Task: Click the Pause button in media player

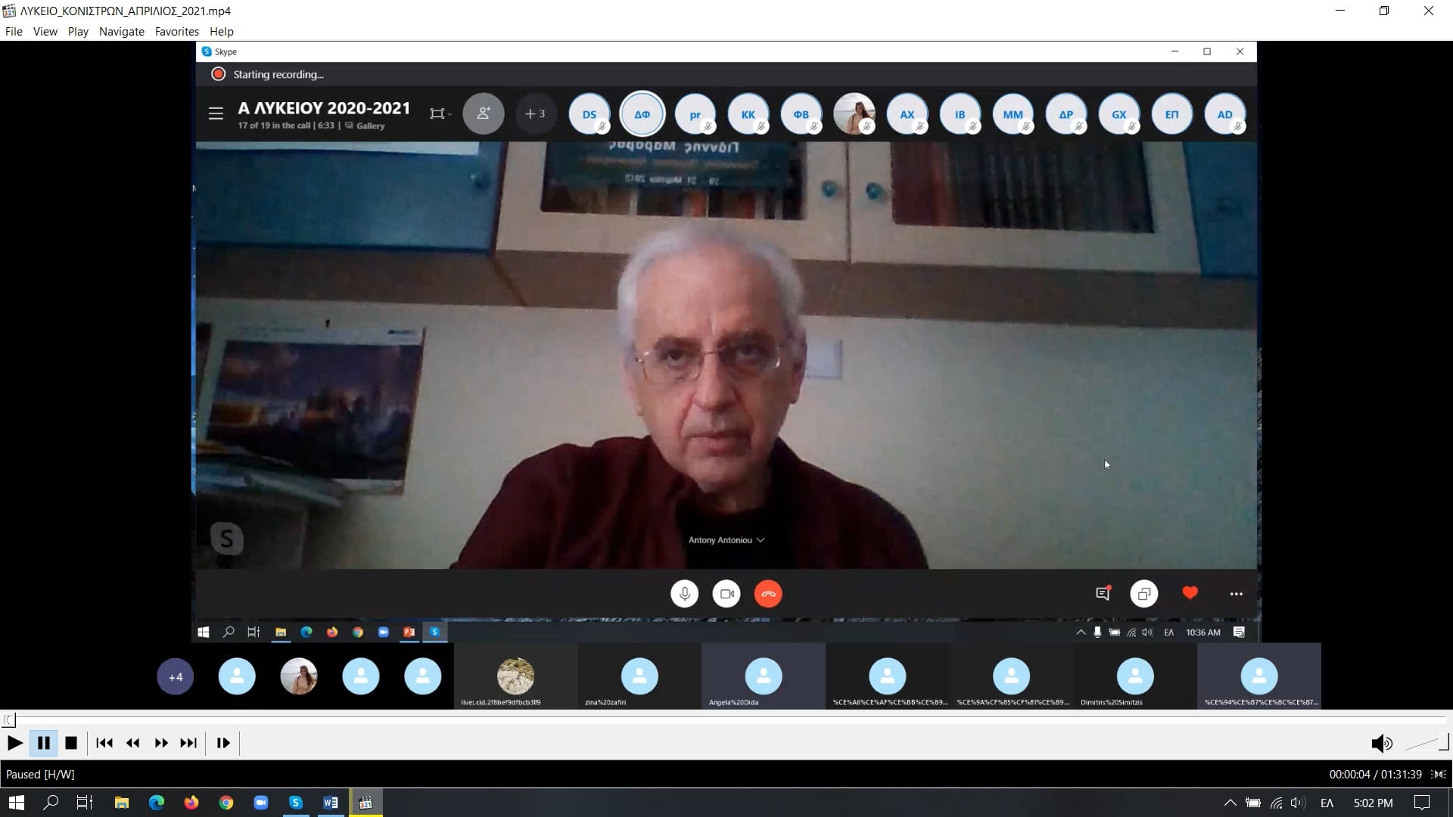Action: click(44, 743)
